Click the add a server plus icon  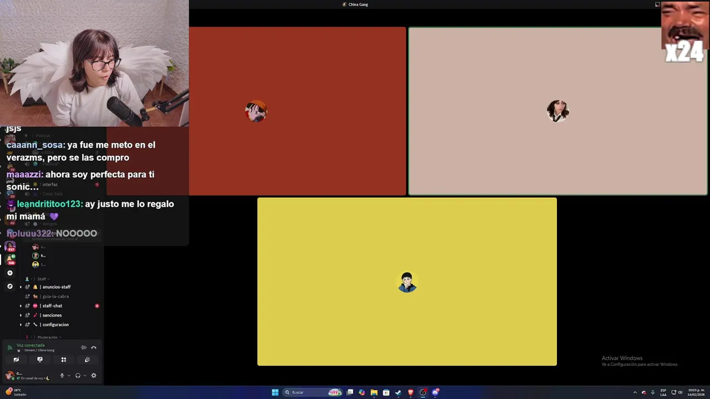[x=9, y=273]
